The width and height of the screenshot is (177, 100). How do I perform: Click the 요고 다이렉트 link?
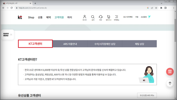coord(128,17)
